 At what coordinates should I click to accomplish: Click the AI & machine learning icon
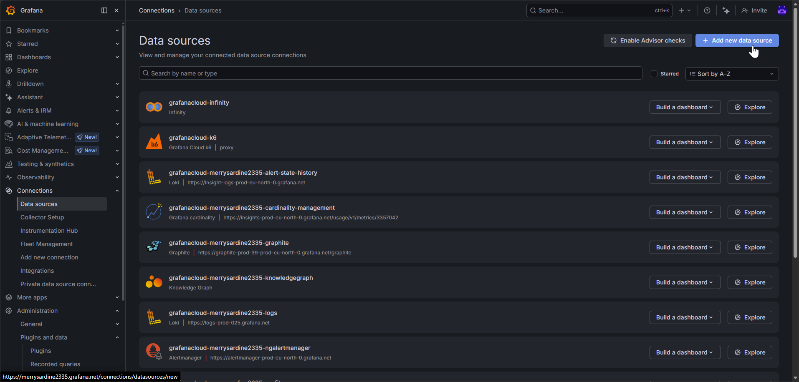9,124
